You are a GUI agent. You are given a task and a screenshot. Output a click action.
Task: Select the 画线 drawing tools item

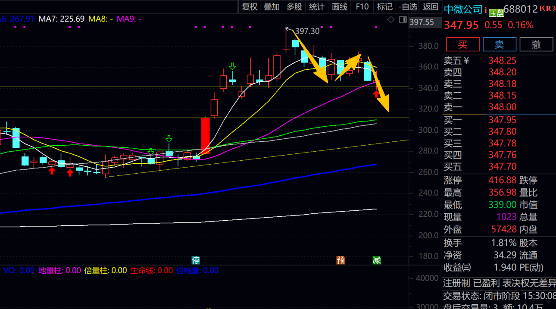340,6
